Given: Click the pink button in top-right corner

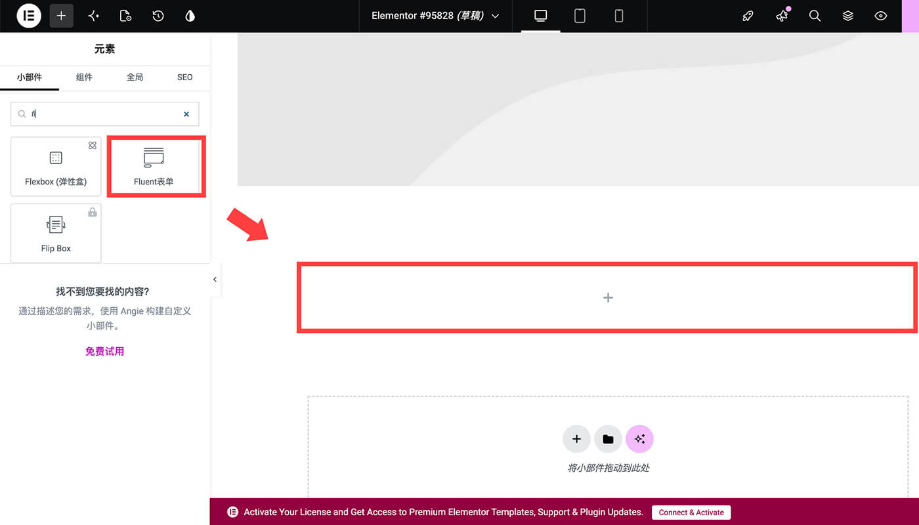Looking at the screenshot, I should (x=910, y=16).
